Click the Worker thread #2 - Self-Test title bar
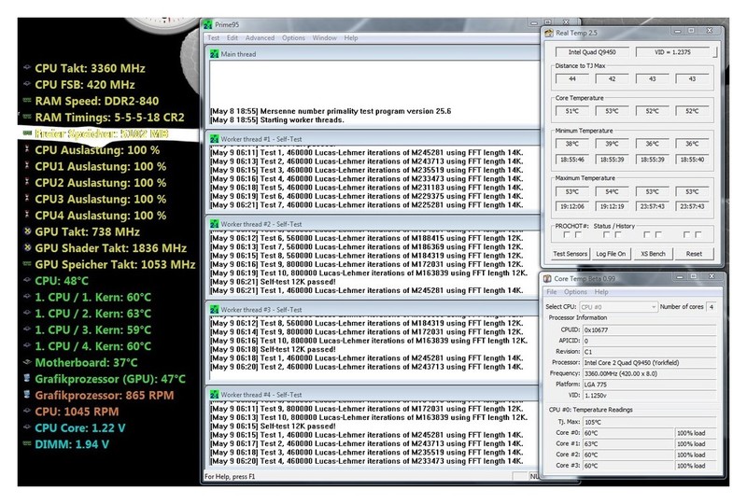Image resolution: width=747 pixels, height=504 pixels. (x=372, y=224)
